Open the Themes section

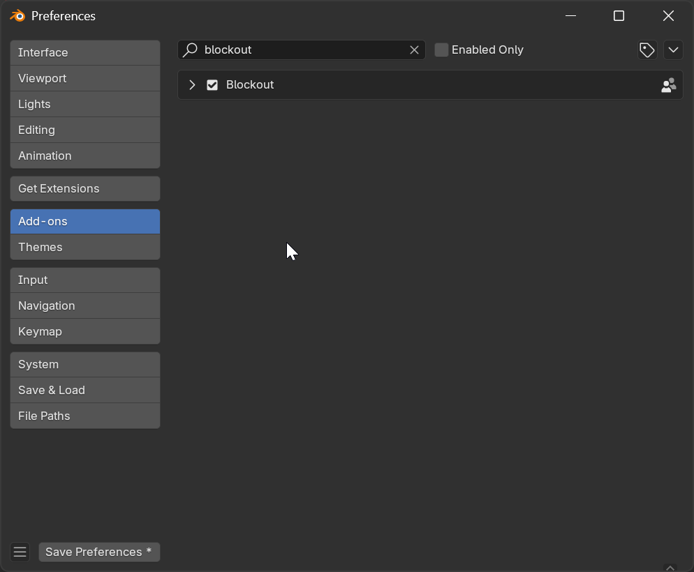pos(85,248)
